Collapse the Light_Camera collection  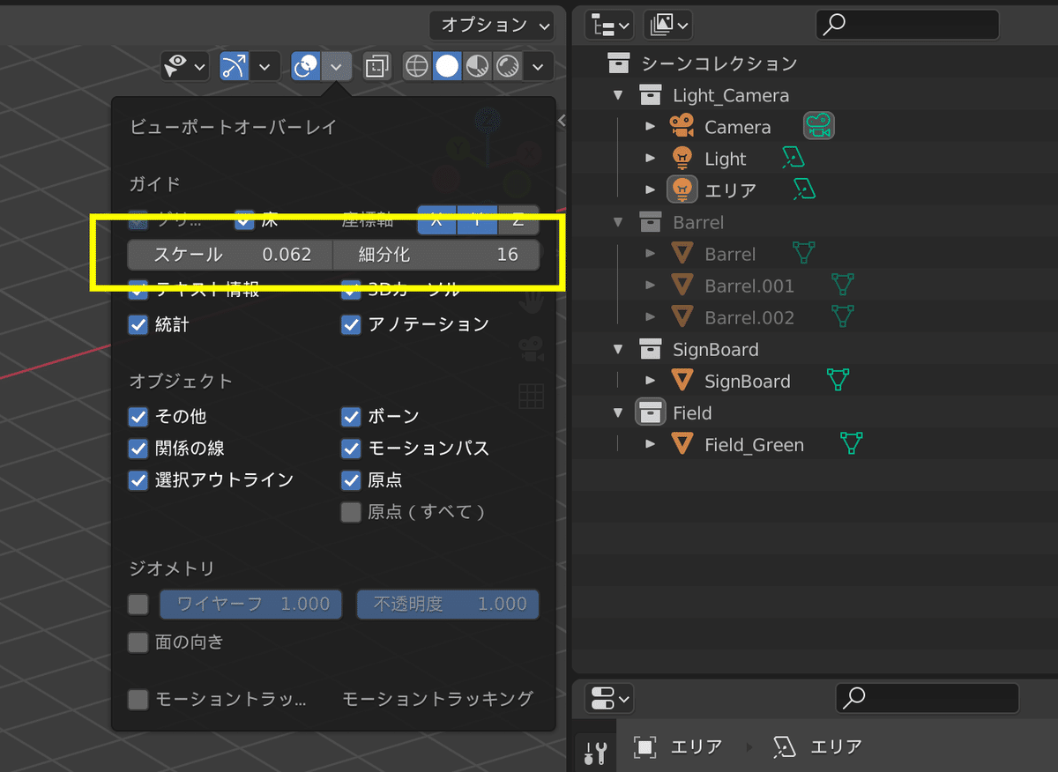618,95
